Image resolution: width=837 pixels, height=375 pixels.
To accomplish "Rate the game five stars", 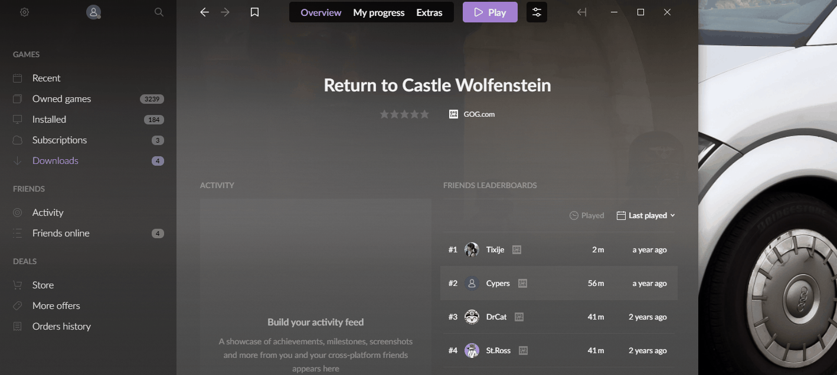I will (x=424, y=114).
